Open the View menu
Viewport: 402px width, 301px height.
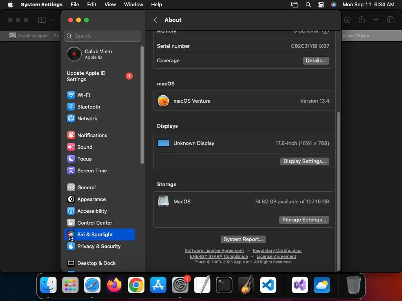(x=110, y=5)
